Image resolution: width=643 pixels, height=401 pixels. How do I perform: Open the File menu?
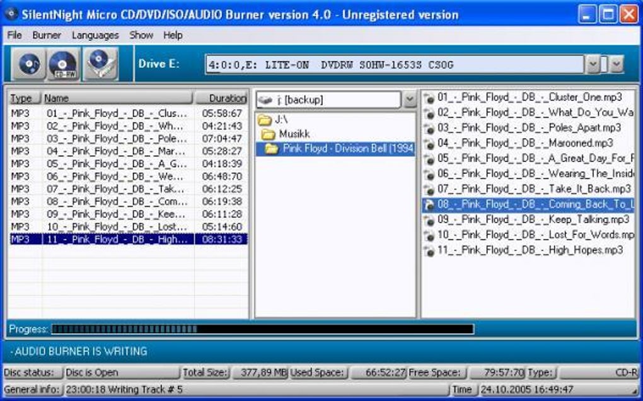click(x=14, y=35)
